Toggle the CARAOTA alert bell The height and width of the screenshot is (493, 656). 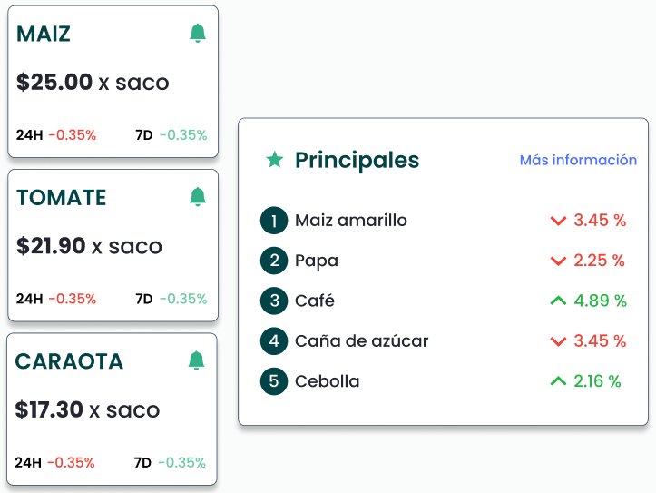click(x=196, y=360)
